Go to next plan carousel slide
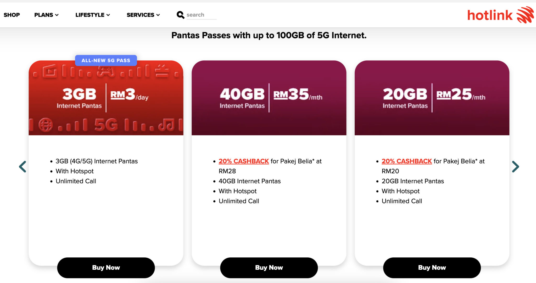The height and width of the screenshot is (283, 536). pos(515,167)
